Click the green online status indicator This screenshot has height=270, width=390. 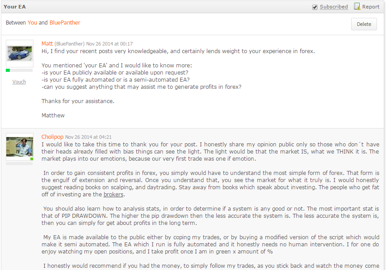pos(32,159)
